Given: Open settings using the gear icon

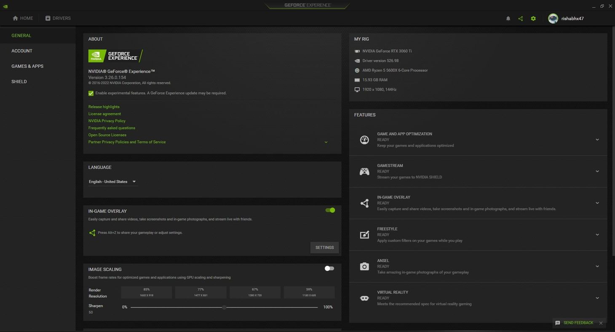Looking at the screenshot, I should pos(533,18).
